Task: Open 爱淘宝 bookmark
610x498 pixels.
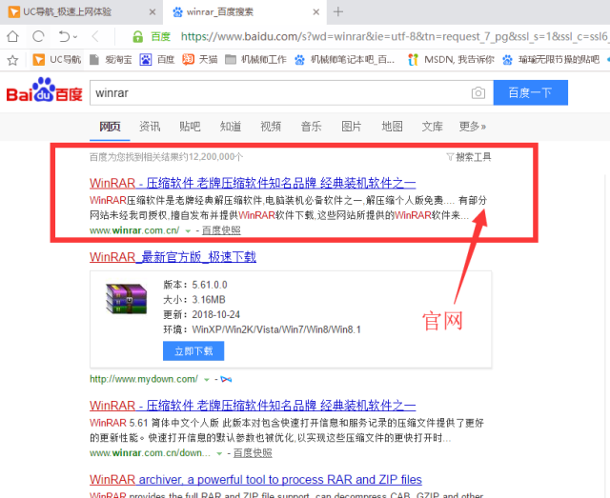Action: click(111, 59)
